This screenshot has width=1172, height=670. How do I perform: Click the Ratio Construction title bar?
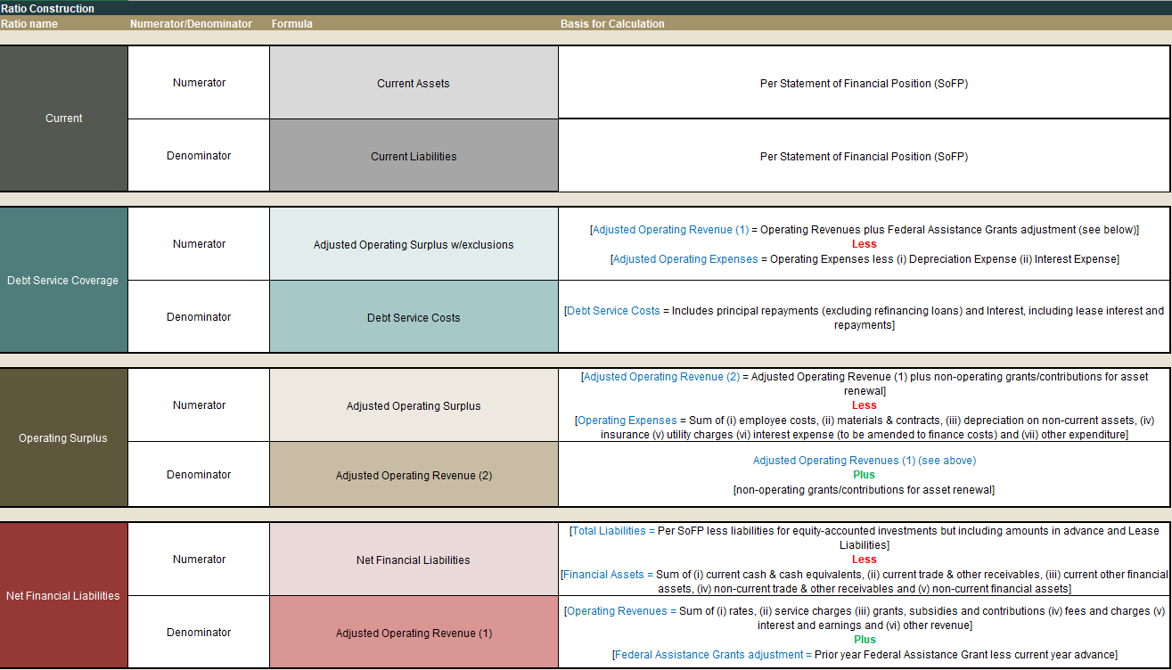[x=48, y=8]
